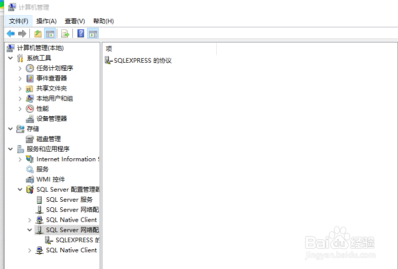Click the 任务计划程序 clock icon

(x=30, y=68)
